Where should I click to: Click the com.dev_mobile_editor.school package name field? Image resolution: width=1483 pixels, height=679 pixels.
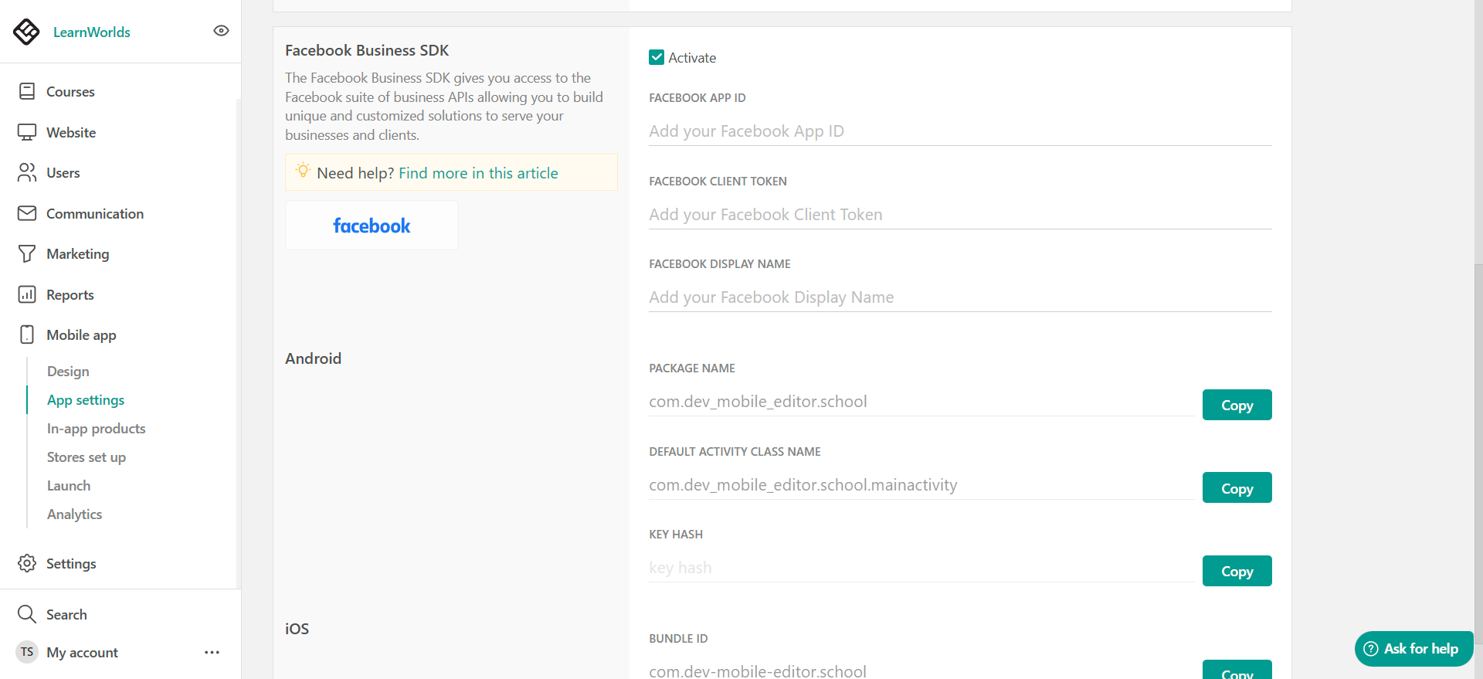point(921,402)
